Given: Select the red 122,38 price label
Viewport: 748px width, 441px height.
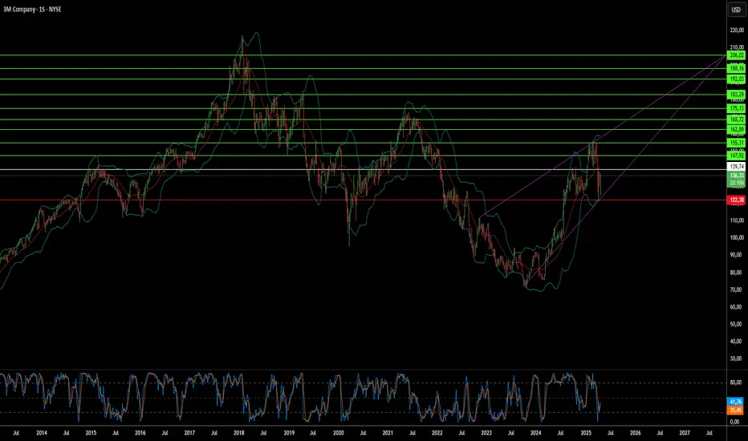Looking at the screenshot, I should (x=736, y=200).
